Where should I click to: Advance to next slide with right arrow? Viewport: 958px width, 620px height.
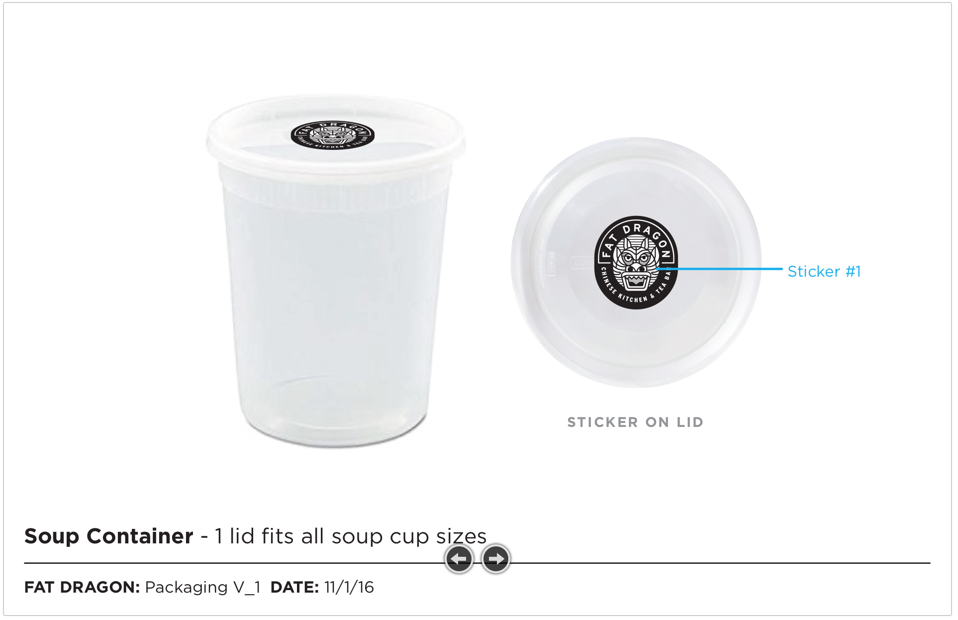pyautogui.click(x=495, y=559)
